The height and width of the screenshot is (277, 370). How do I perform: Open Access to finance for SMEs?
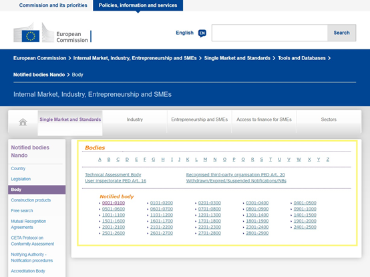click(x=264, y=119)
